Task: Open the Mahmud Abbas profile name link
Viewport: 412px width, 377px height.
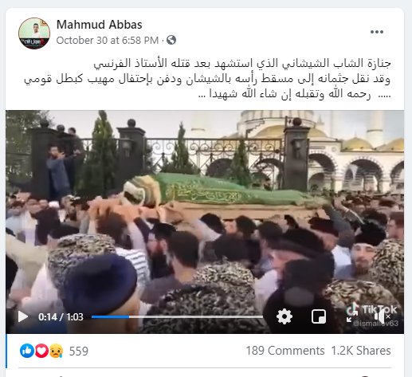Action: [100, 25]
